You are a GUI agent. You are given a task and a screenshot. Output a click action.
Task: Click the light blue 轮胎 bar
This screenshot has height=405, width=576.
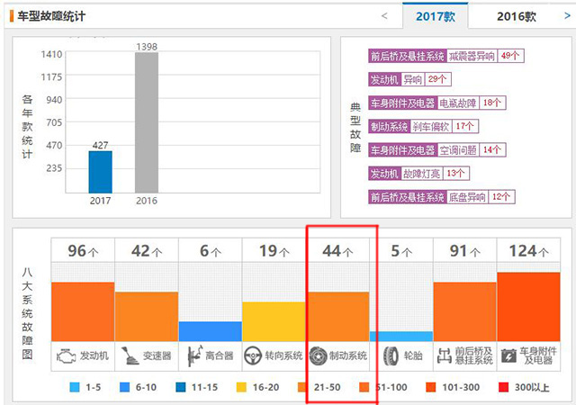click(x=401, y=337)
